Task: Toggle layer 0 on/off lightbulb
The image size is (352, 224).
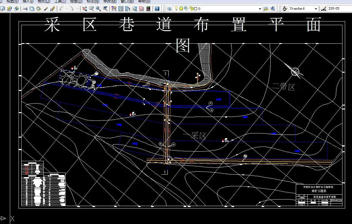Action: [176, 9]
